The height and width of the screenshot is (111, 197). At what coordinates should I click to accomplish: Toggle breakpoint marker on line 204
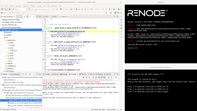[43, 59]
